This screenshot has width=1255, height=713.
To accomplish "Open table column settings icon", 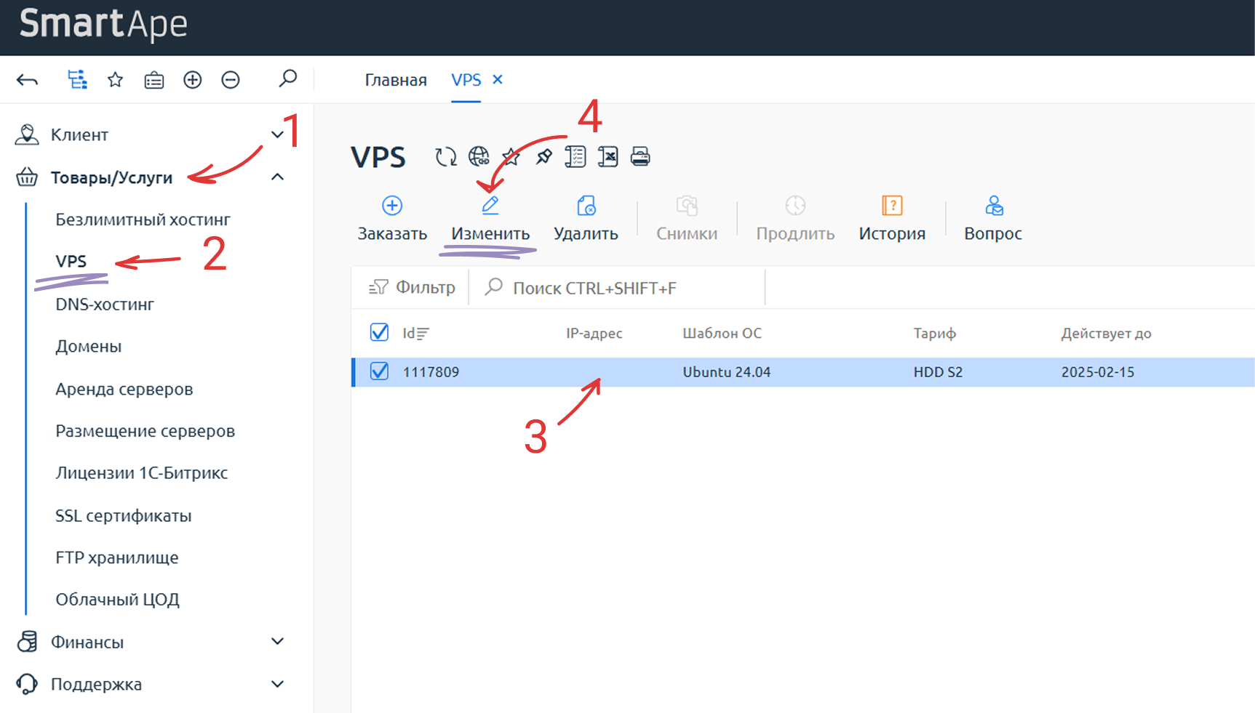I will [x=575, y=156].
